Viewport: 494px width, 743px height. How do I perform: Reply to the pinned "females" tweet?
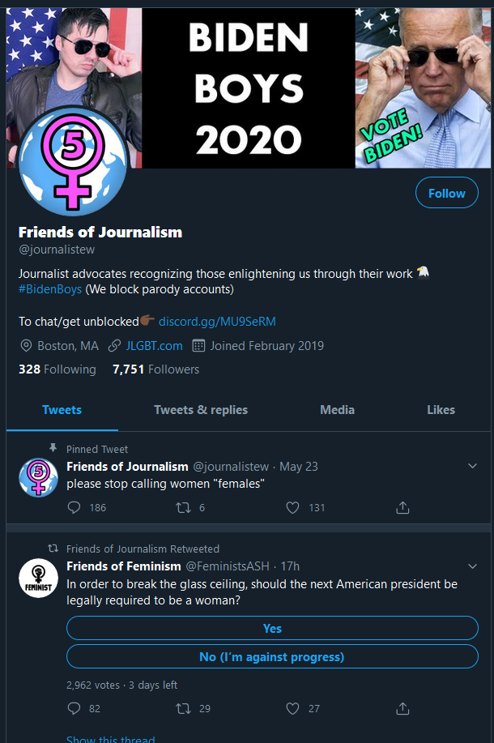point(74,507)
